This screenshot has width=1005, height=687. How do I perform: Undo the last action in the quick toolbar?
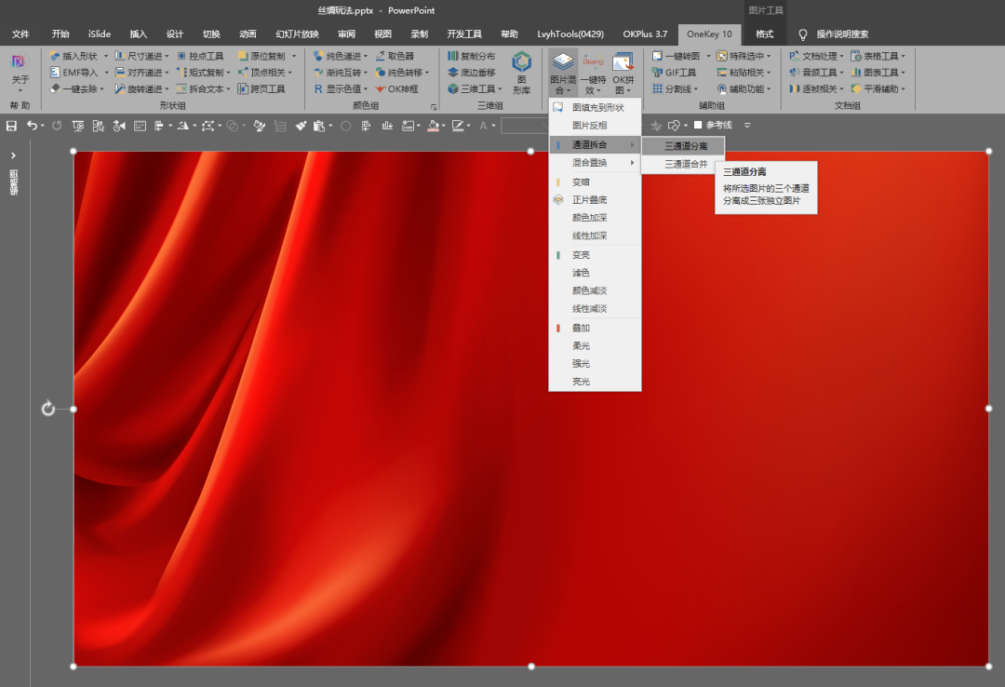(x=32, y=126)
